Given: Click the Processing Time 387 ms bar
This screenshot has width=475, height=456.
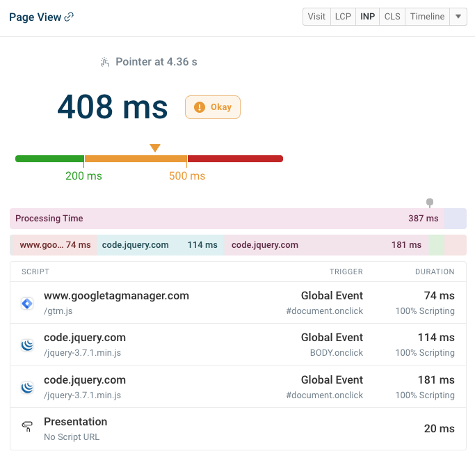Looking at the screenshot, I should click(x=227, y=219).
